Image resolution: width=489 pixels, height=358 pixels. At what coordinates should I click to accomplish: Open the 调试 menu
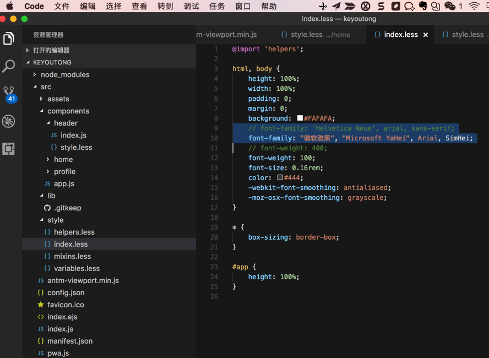coord(191,6)
